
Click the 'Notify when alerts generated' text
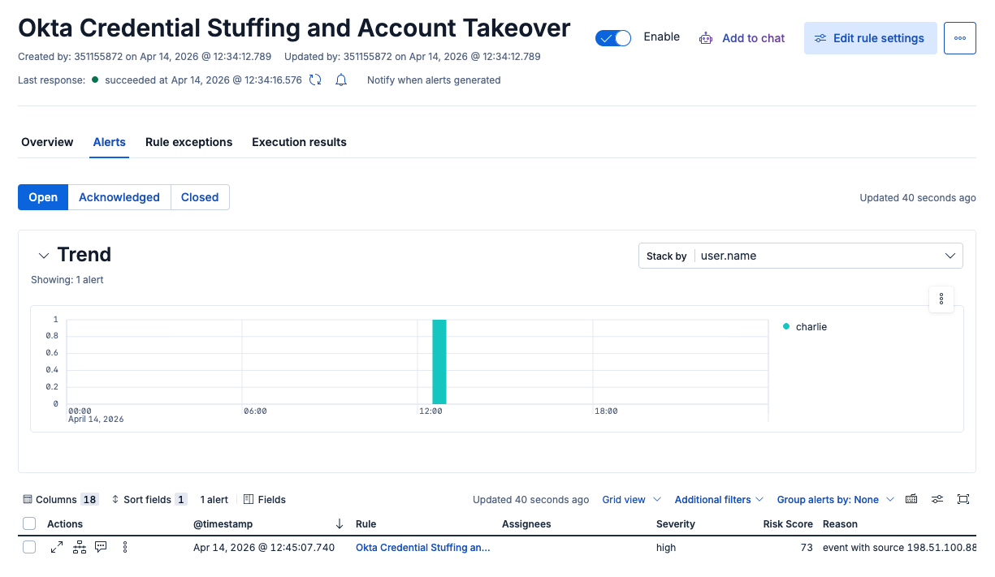click(434, 80)
